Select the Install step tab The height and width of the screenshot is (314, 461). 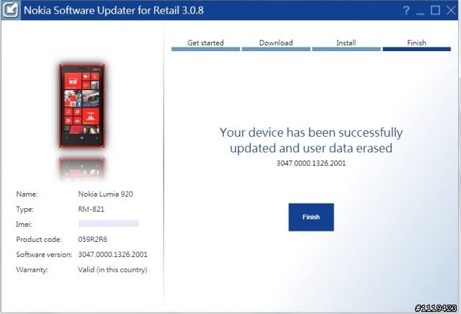click(x=346, y=45)
